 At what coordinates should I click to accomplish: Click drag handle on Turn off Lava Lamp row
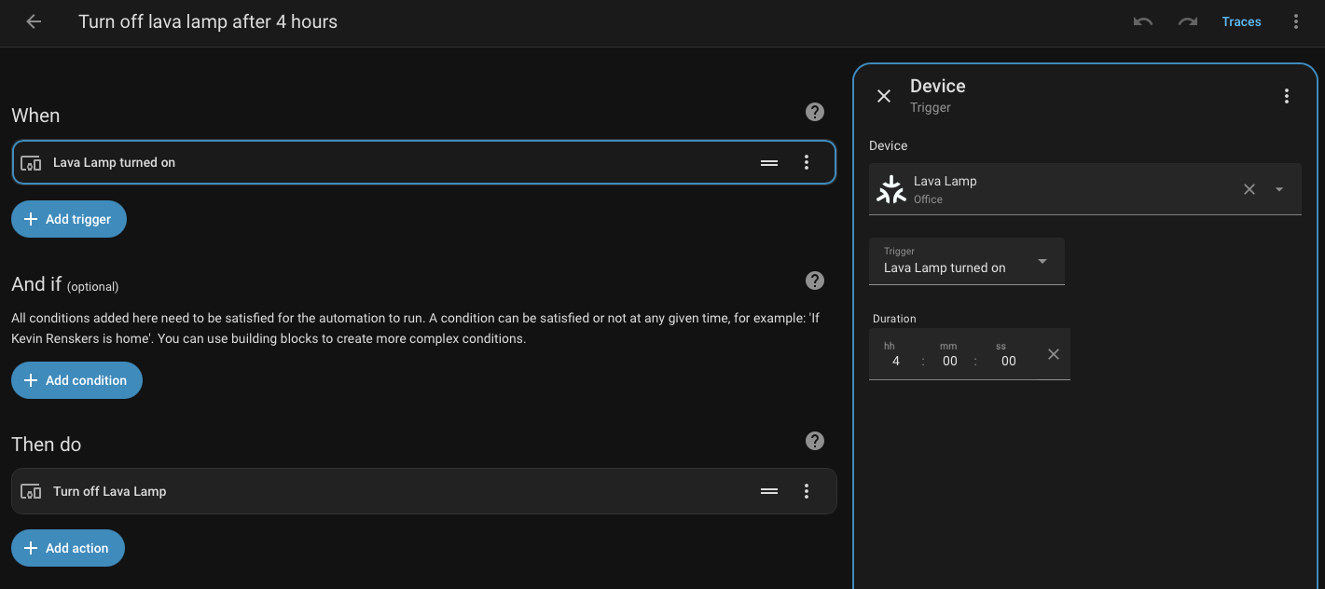coord(769,491)
